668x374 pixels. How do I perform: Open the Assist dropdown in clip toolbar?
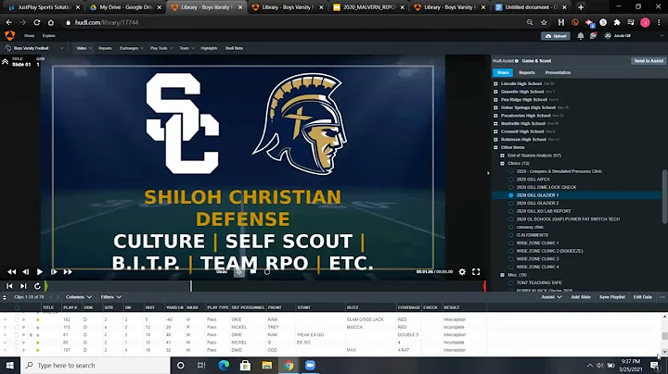[x=551, y=297]
